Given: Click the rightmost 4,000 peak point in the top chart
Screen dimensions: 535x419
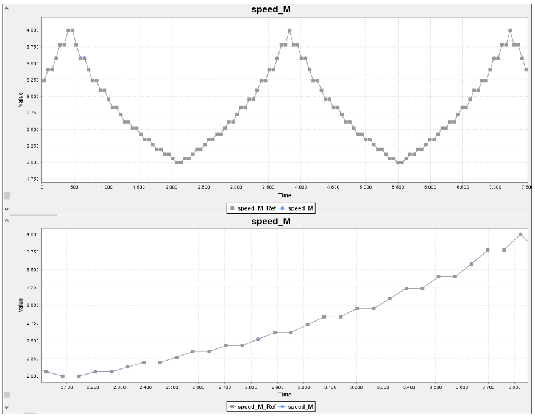Looking at the screenshot, I should tap(510, 30).
